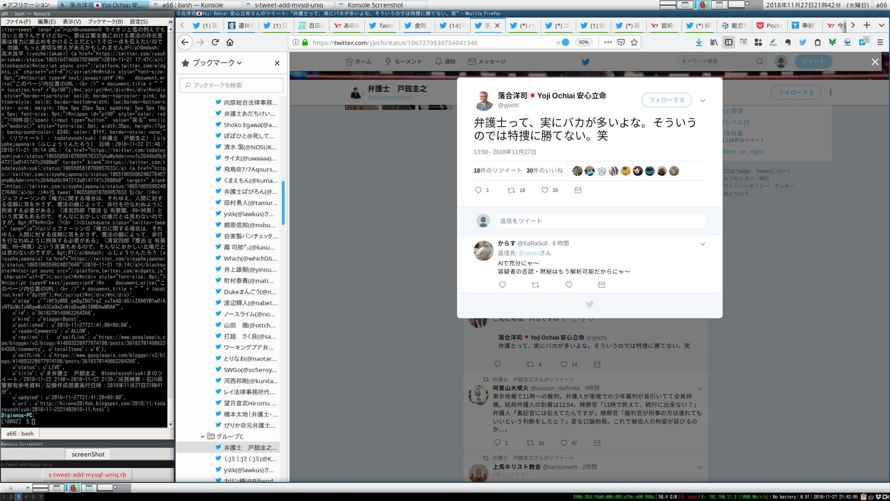Select Firefox icon in bottom taskbar

(x=73, y=488)
